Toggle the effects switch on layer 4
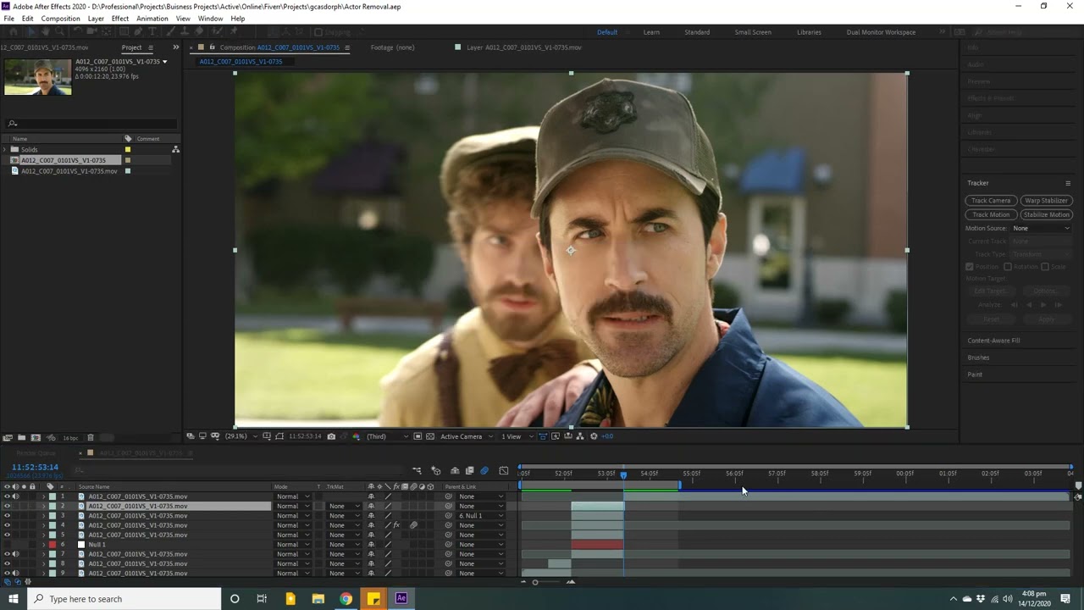The width and height of the screenshot is (1084, 610). (395, 525)
